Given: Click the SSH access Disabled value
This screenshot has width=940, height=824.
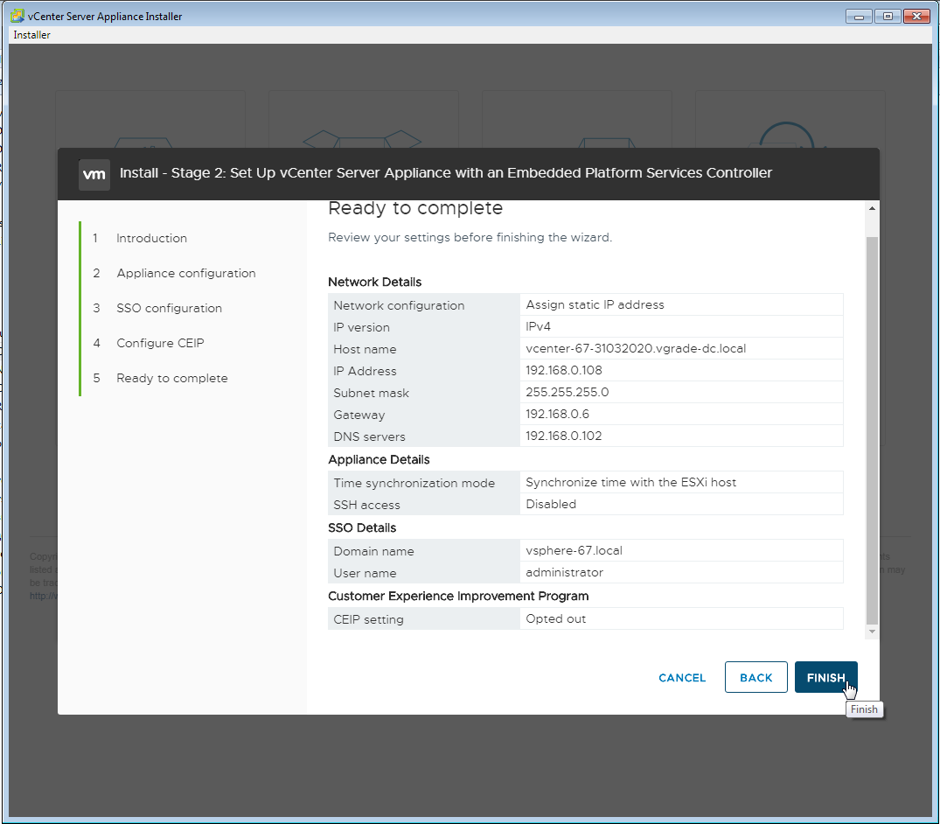Looking at the screenshot, I should (x=551, y=504).
